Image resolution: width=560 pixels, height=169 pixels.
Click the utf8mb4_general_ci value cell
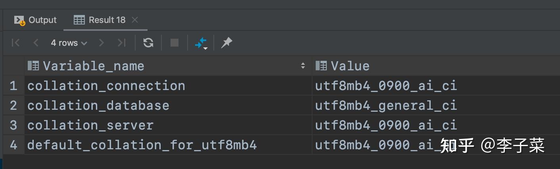pyautogui.click(x=386, y=105)
